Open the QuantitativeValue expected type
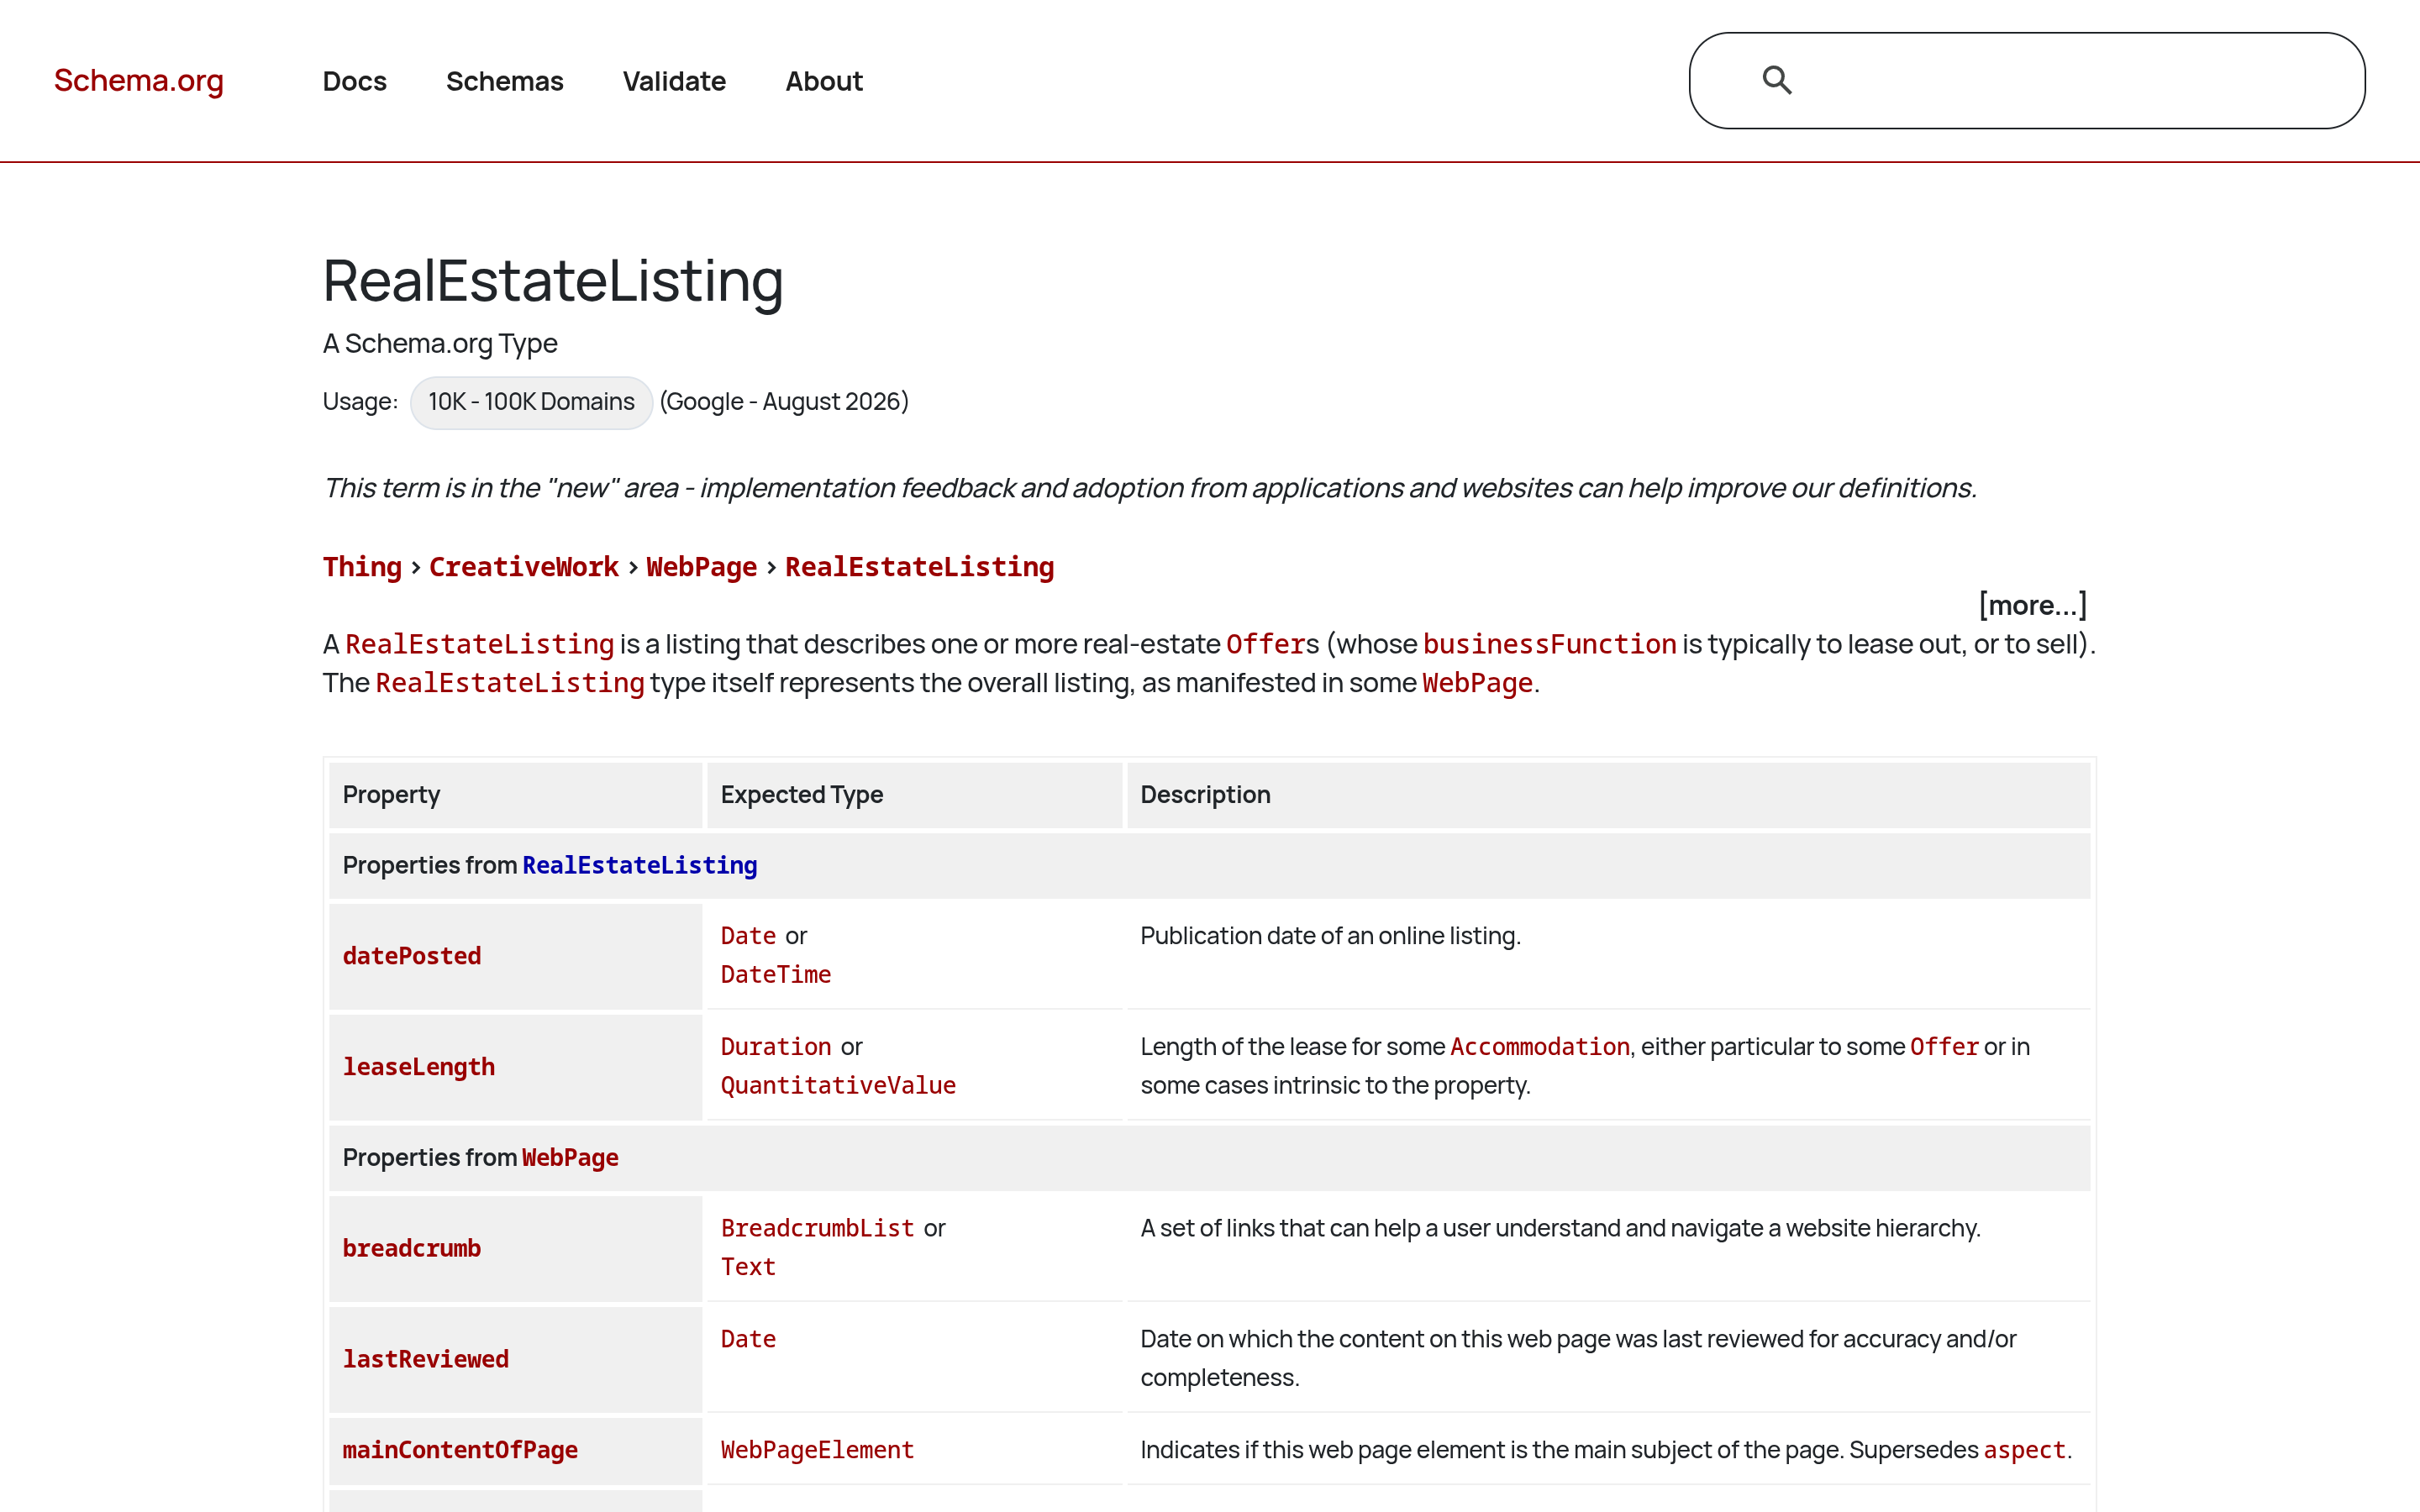This screenshot has width=2420, height=1512. [x=838, y=1086]
